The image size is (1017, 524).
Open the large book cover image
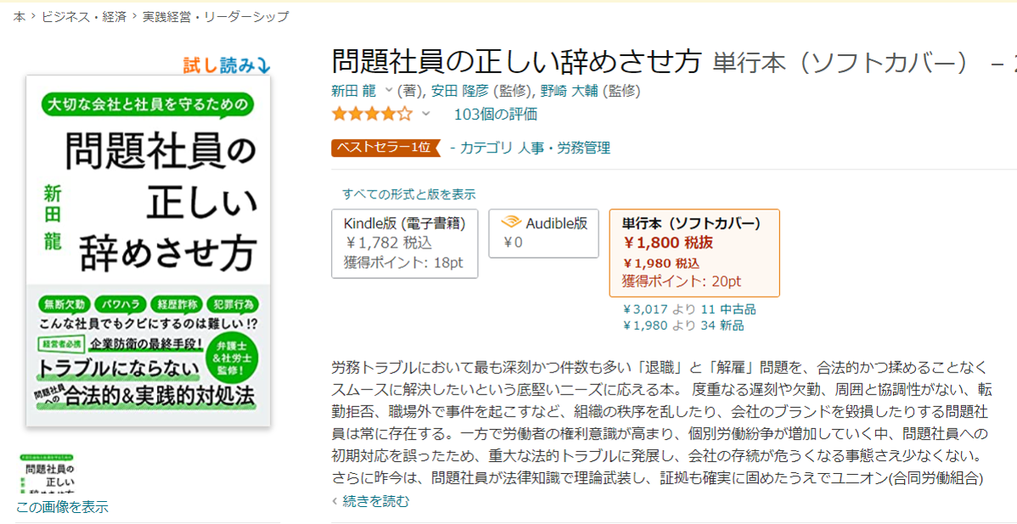click(x=149, y=251)
